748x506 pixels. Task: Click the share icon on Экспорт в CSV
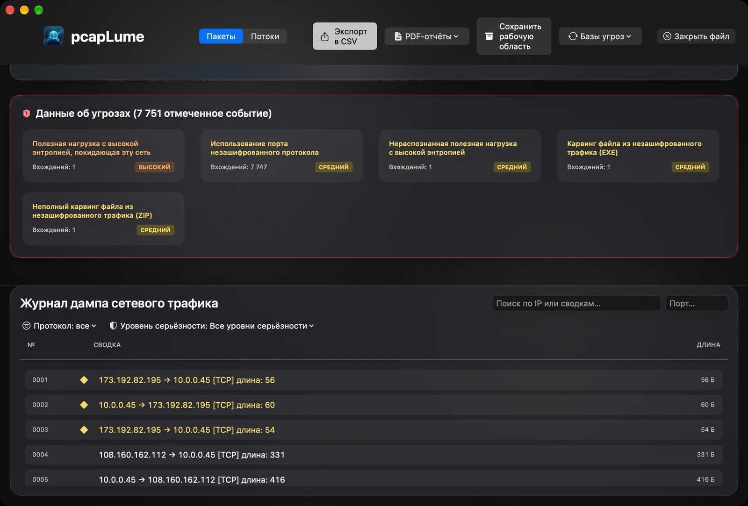point(325,36)
